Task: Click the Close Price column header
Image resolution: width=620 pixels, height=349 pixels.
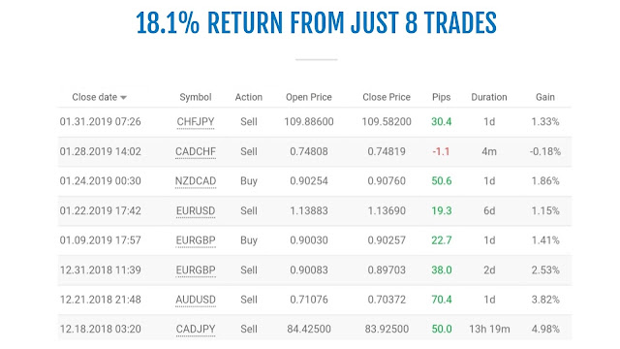Action: pyautogui.click(x=387, y=97)
